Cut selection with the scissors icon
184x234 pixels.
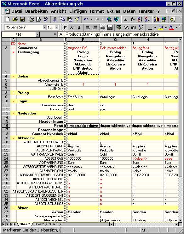point(55,19)
